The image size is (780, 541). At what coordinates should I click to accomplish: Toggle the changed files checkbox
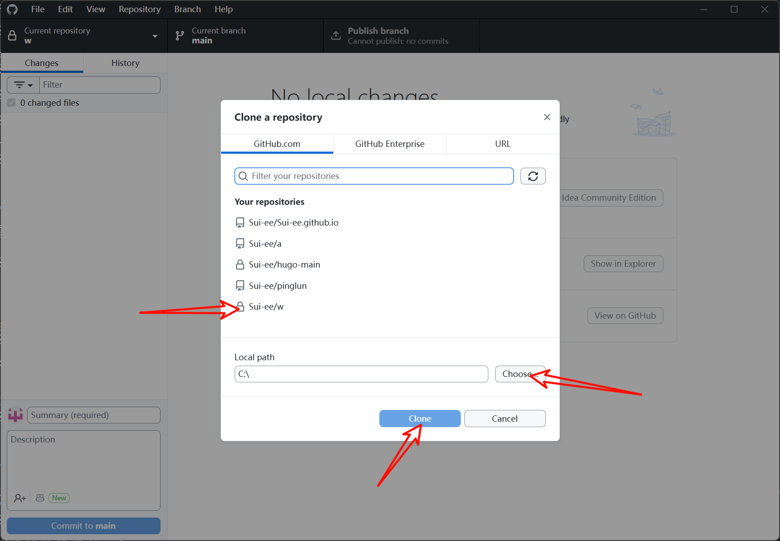[11, 103]
